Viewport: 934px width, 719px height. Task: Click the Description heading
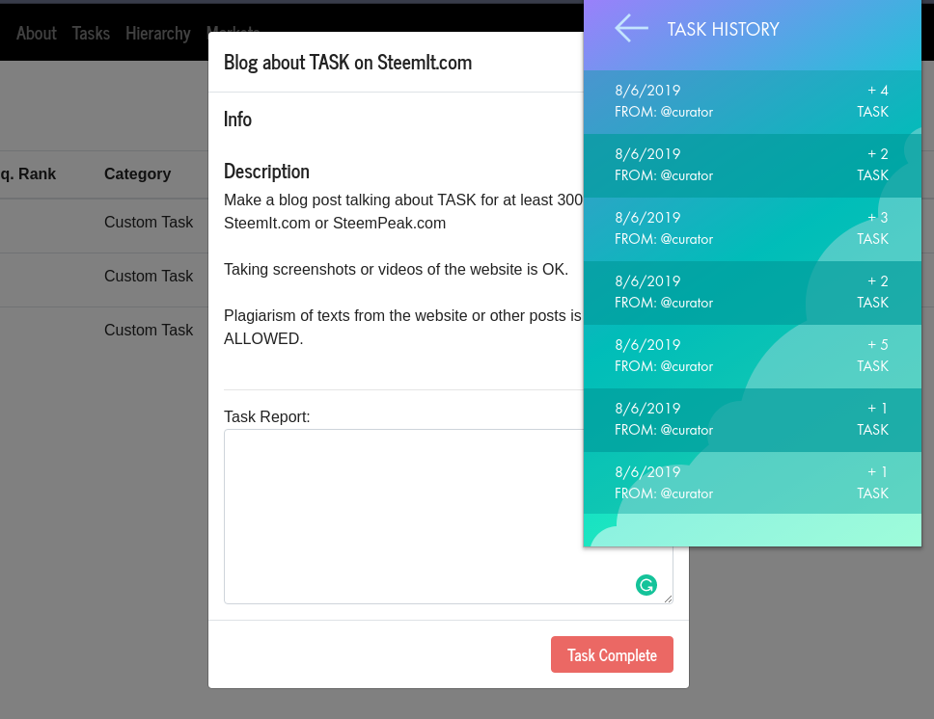click(267, 172)
